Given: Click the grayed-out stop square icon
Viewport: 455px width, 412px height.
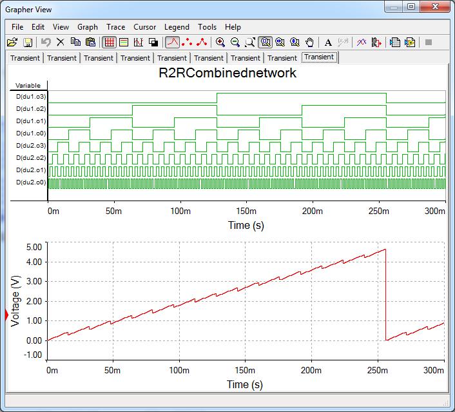Looking at the screenshot, I should 429,43.
